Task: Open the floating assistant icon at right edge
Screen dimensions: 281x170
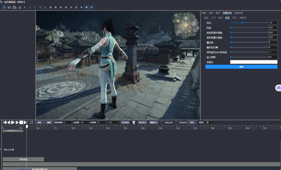Action: (278, 88)
